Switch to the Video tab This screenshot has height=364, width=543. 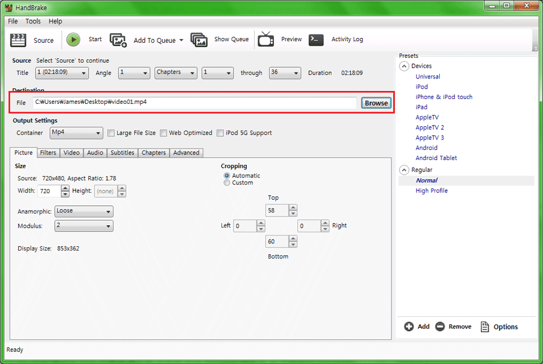click(x=71, y=153)
